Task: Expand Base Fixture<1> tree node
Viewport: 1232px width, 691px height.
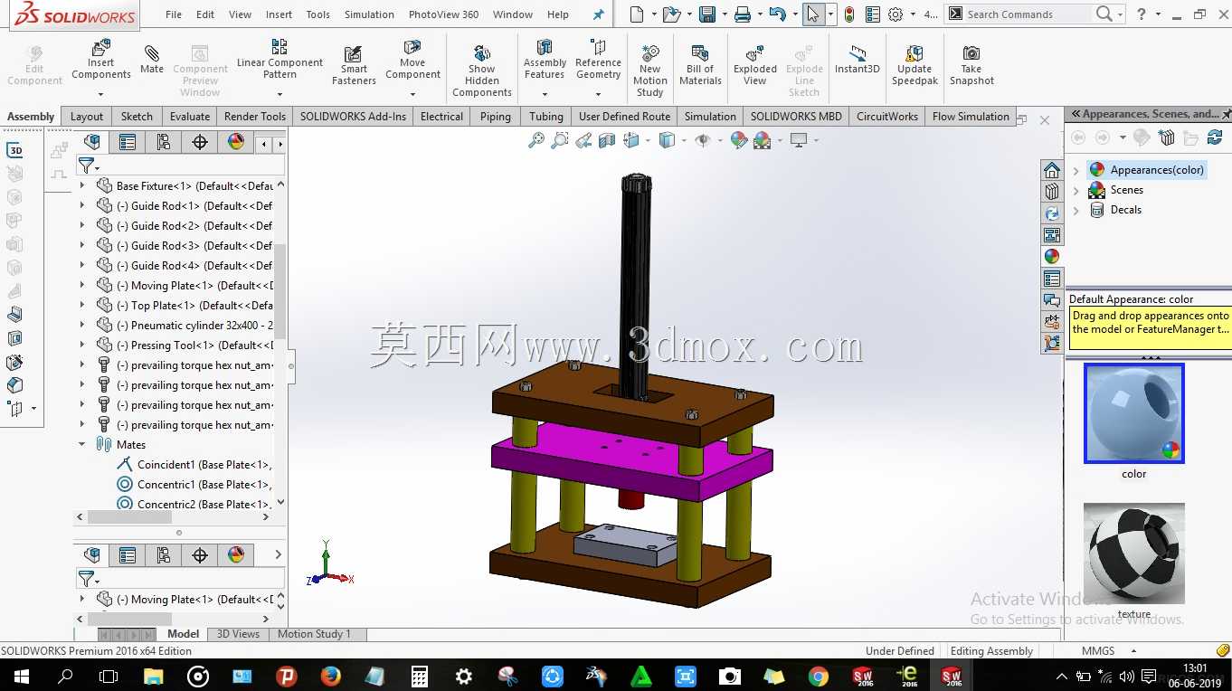Action: point(82,185)
